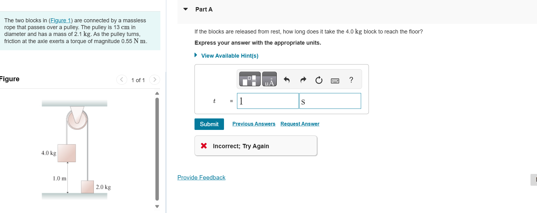Go to next figure arrow

(x=154, y=80)
